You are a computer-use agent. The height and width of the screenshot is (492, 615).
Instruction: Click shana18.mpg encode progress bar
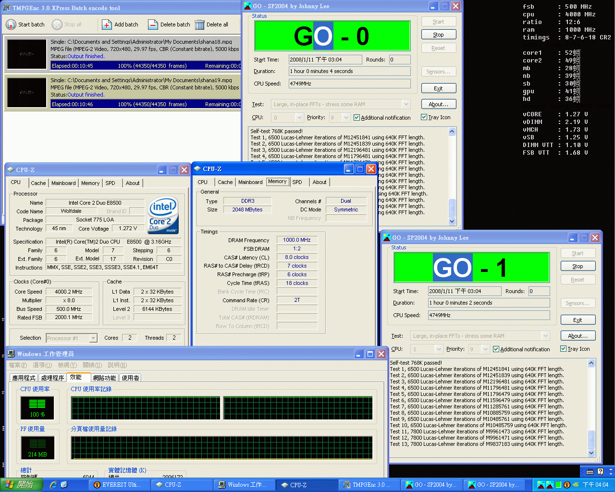click(x=146, y=66)
